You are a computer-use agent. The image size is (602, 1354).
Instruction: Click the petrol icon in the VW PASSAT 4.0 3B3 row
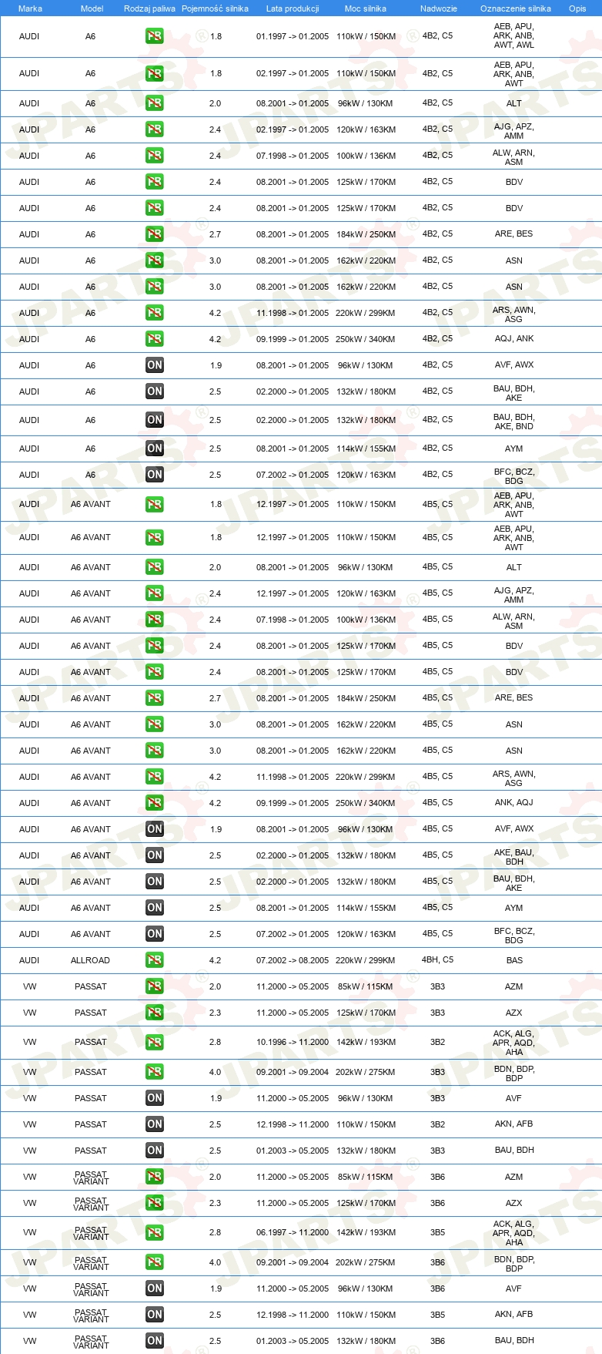(155, 1072)
